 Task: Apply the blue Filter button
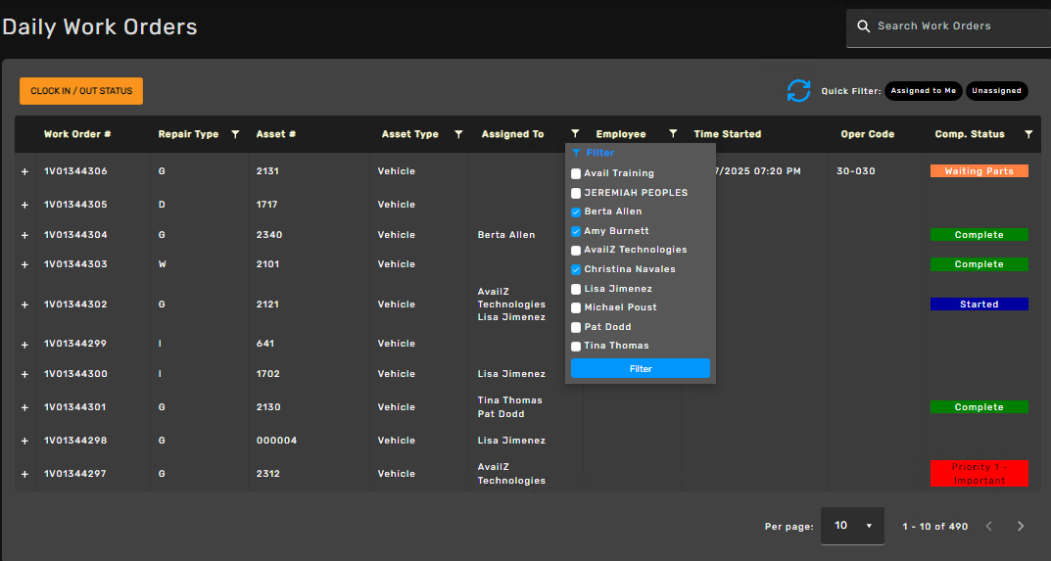pyautogui.click(x=641, y=369)
